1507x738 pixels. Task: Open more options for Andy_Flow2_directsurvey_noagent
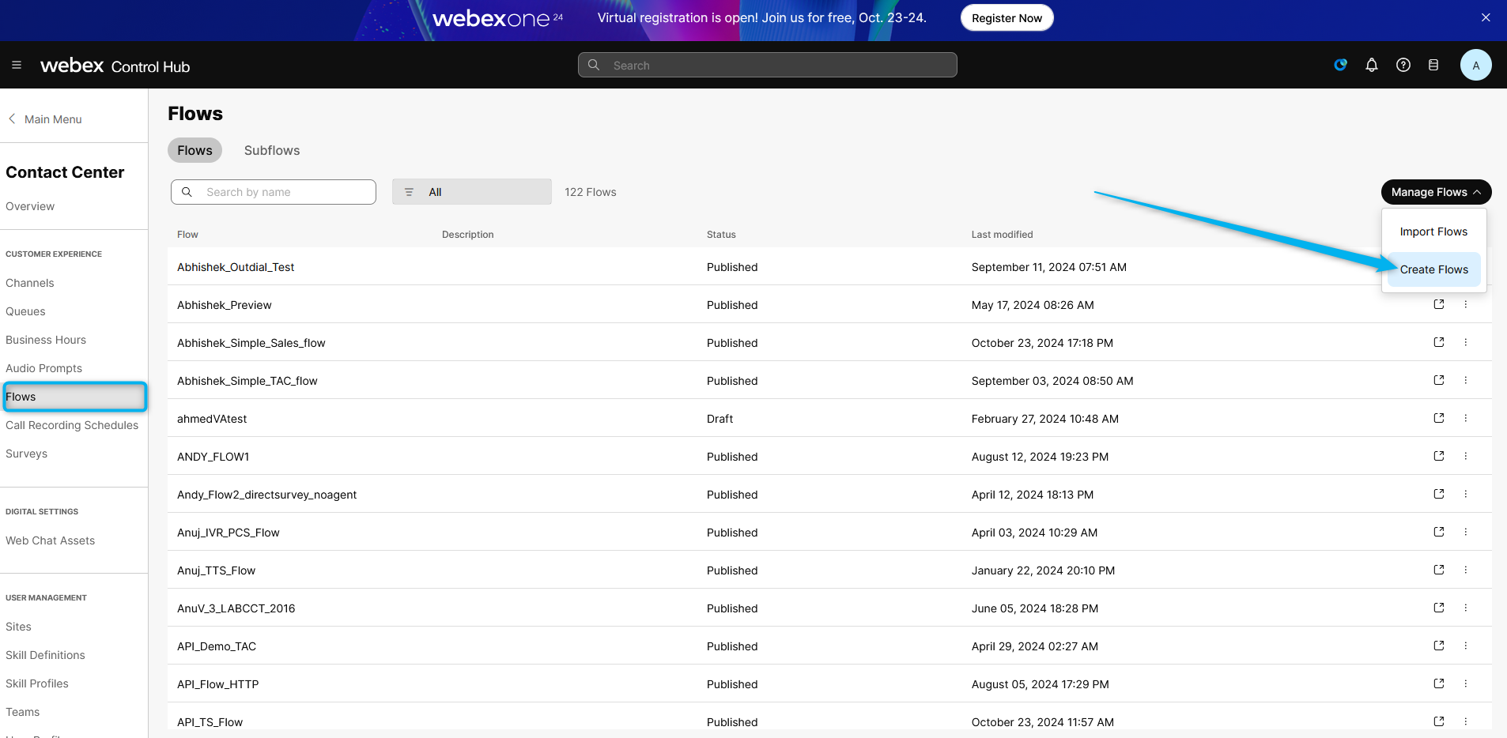[x=1465, y=494]
